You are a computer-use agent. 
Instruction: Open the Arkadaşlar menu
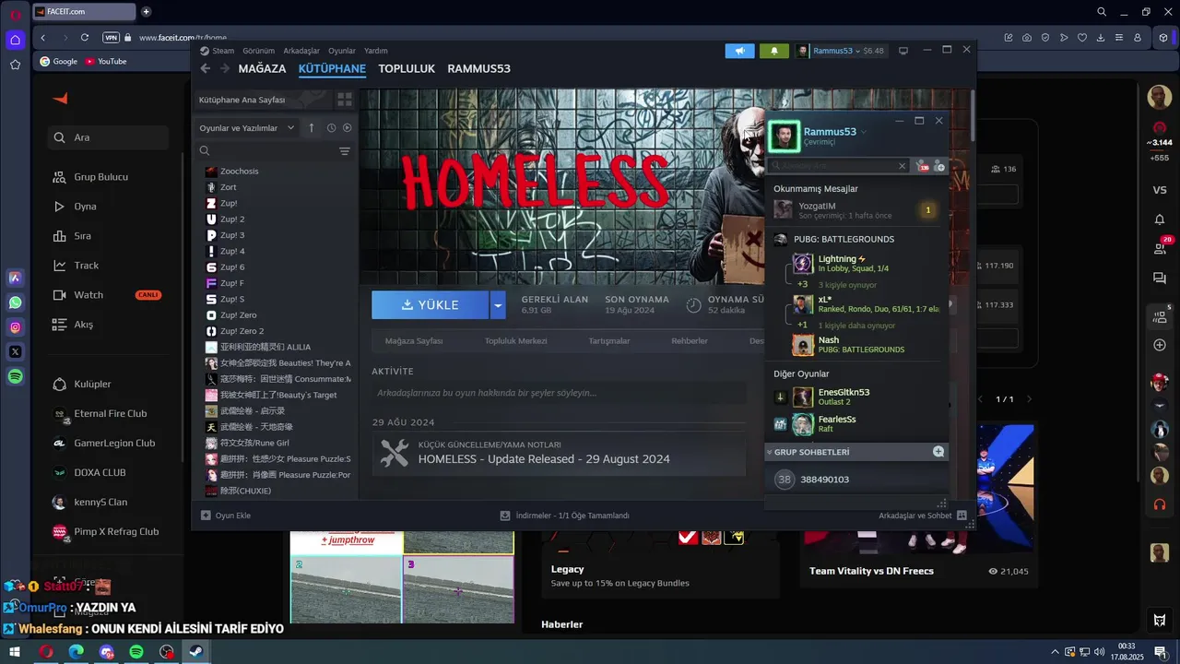(x=301, y=51)
